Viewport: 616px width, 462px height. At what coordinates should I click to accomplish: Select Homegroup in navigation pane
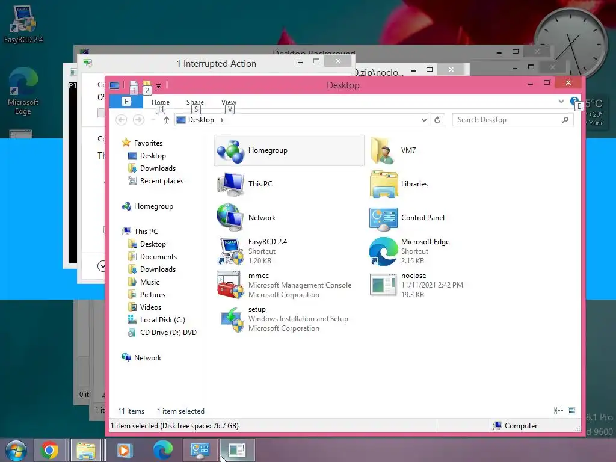[x=153, y=206]
